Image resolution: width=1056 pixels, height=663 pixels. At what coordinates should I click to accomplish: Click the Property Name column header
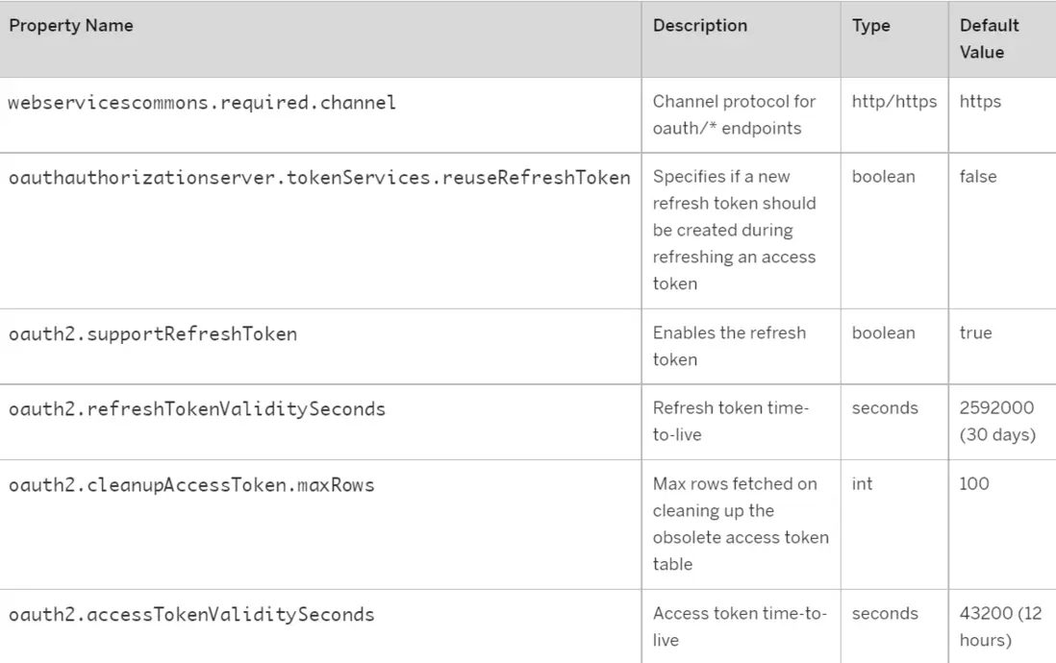[x=71, y=26]
